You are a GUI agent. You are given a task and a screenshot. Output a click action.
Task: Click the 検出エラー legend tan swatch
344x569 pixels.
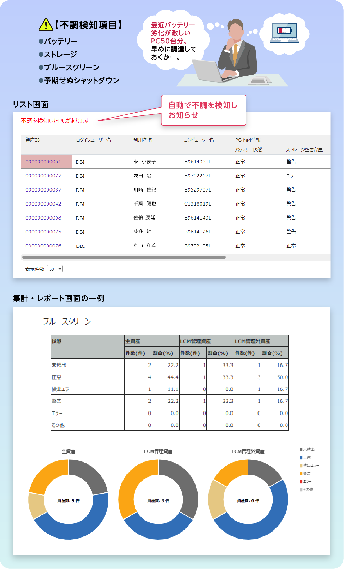coord(301,465)
